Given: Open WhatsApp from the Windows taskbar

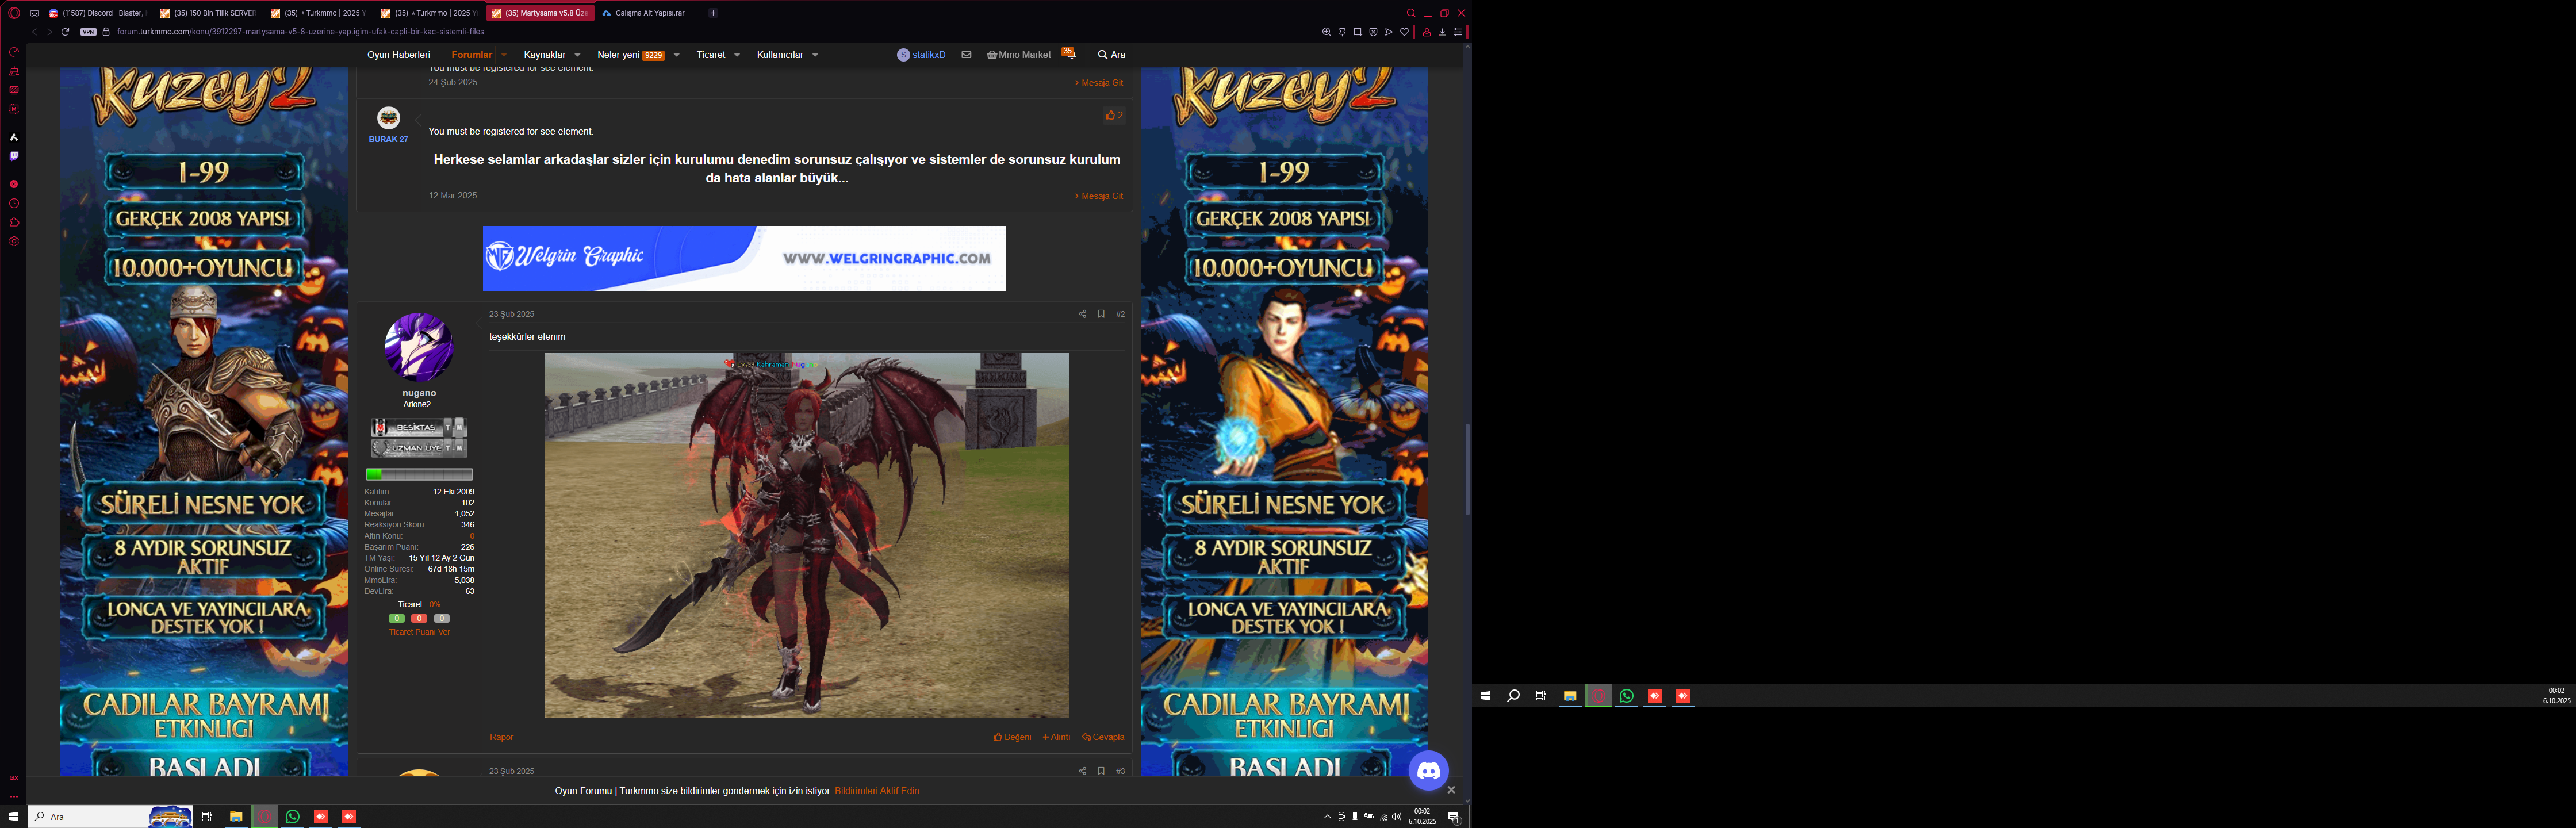Looking at the screenshot, I should (x=293, y=817).
